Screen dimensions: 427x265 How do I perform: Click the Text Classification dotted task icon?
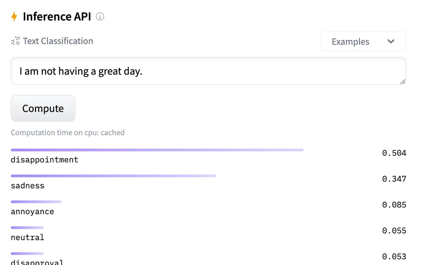click(15, 41)
